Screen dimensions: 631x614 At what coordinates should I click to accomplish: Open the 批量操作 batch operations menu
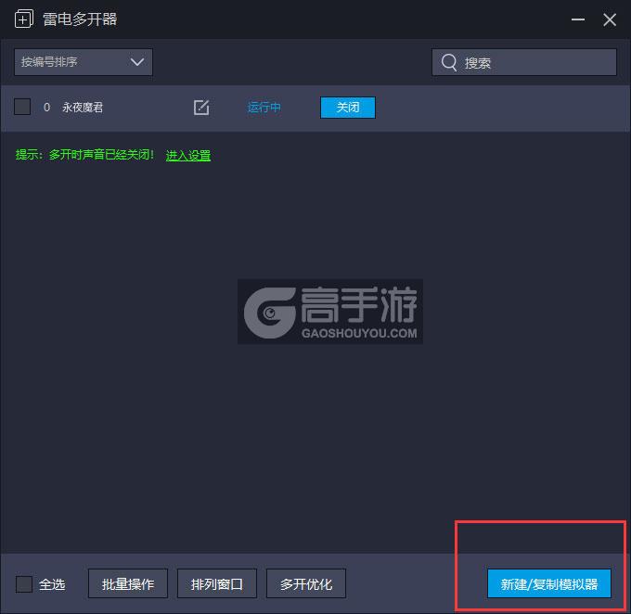pos(128,584)
